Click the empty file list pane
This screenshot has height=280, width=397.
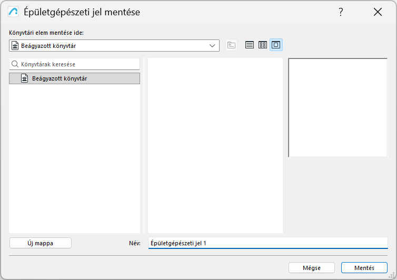(x=215, y=145)
